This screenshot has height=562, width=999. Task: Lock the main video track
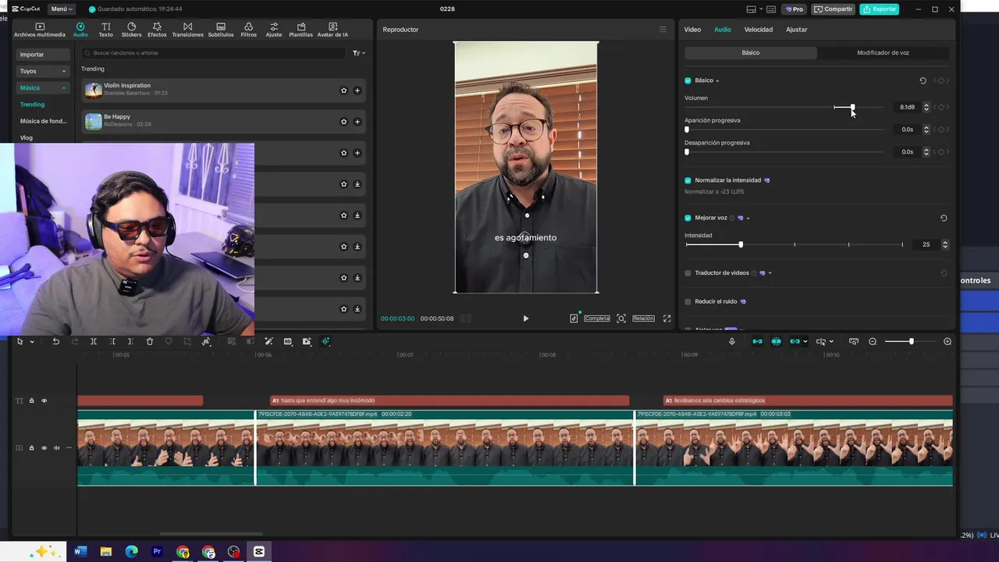coord(31,448)
